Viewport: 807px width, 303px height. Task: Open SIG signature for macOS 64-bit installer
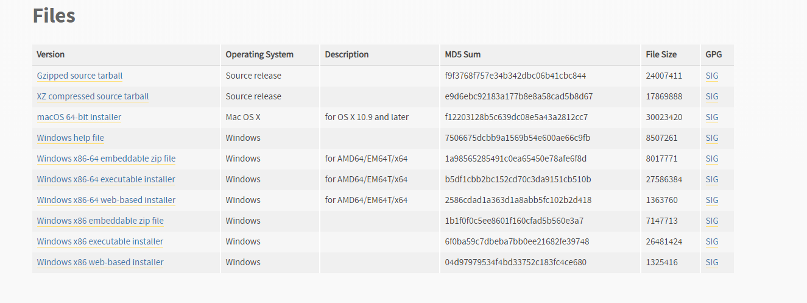(x=712, y=118)
